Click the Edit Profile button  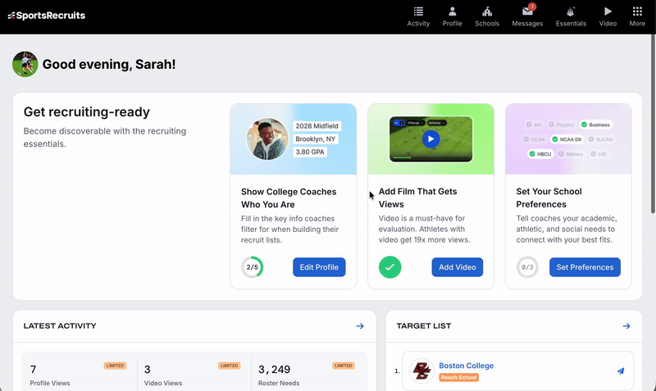coord(319,267)
